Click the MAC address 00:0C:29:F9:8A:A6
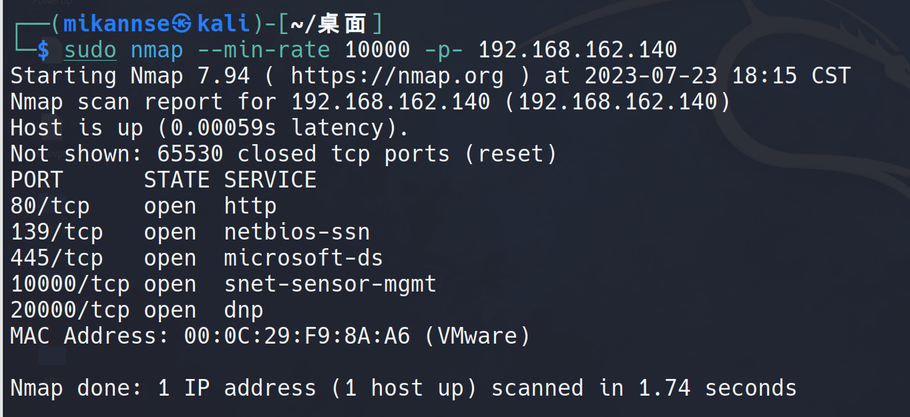 click(296, 336)
